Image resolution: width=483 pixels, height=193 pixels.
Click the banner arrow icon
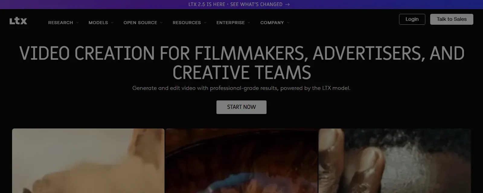[287, 5]
